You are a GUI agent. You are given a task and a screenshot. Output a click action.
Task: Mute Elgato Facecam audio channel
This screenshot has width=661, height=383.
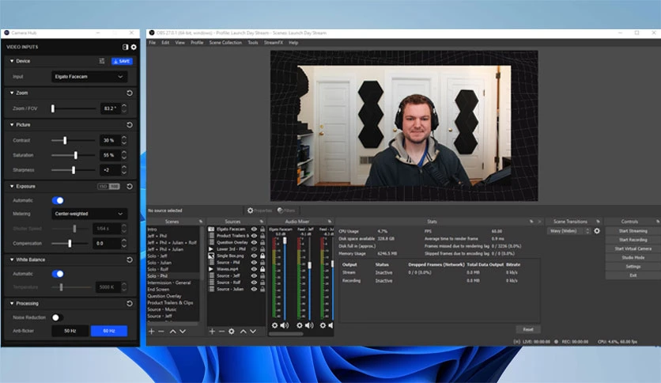(285, 325)
